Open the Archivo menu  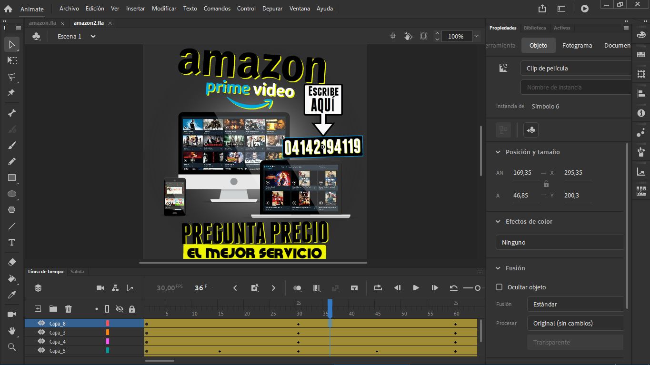tap(69, 9)
